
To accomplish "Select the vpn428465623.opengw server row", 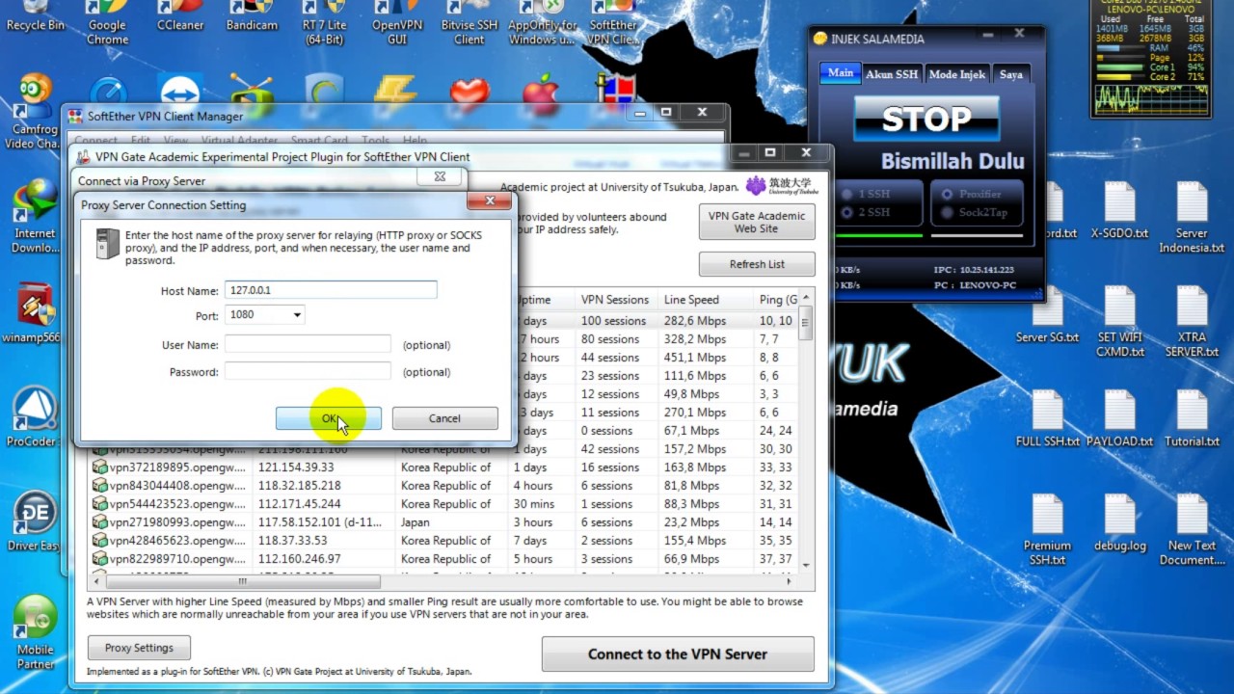I will pyautogui.click(x=444, y=541).
